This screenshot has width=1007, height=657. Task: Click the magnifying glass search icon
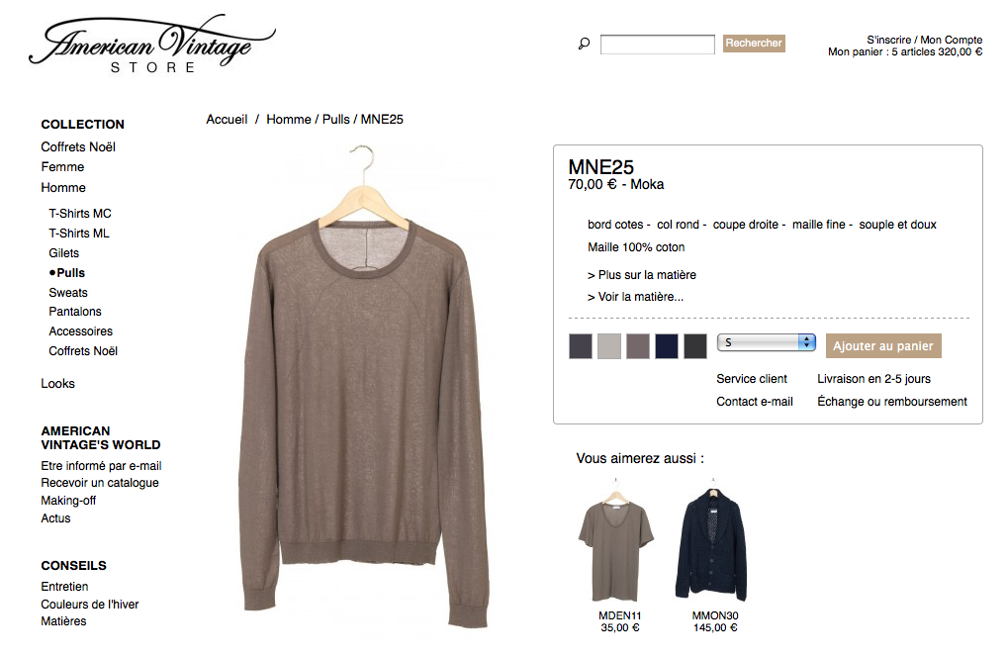point(584,44)
